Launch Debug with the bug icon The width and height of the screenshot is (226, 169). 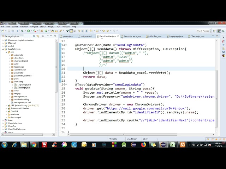(x=22, y=31)
